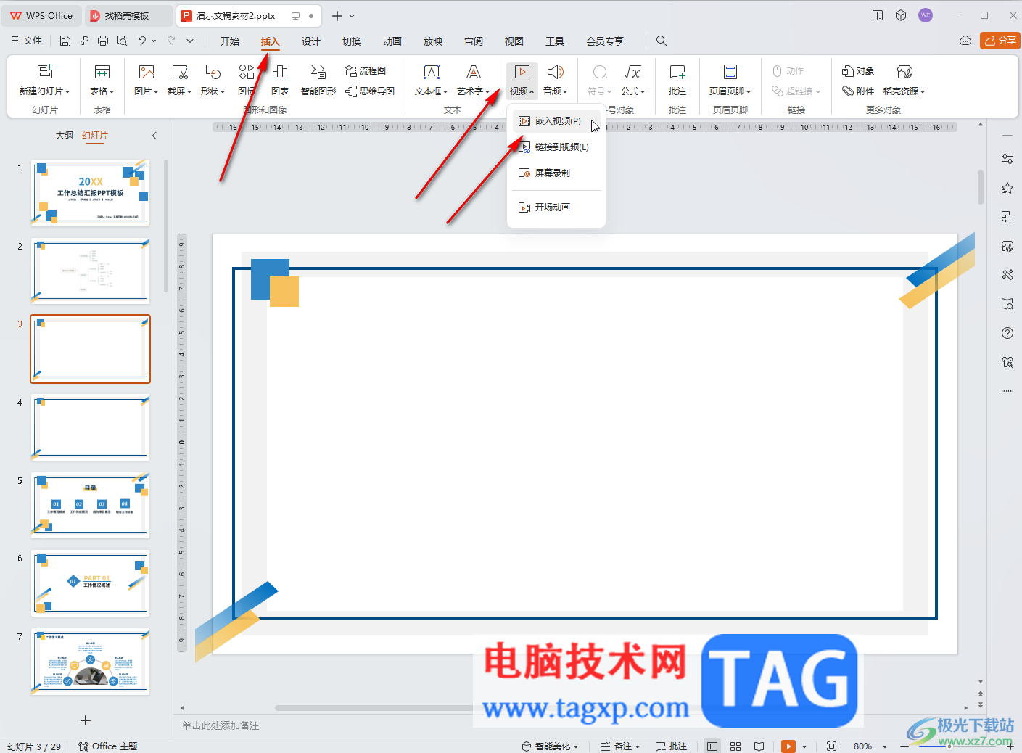
Task: Switch to slide sorter view
Action: pyautogui.click(x=735, y=746)
